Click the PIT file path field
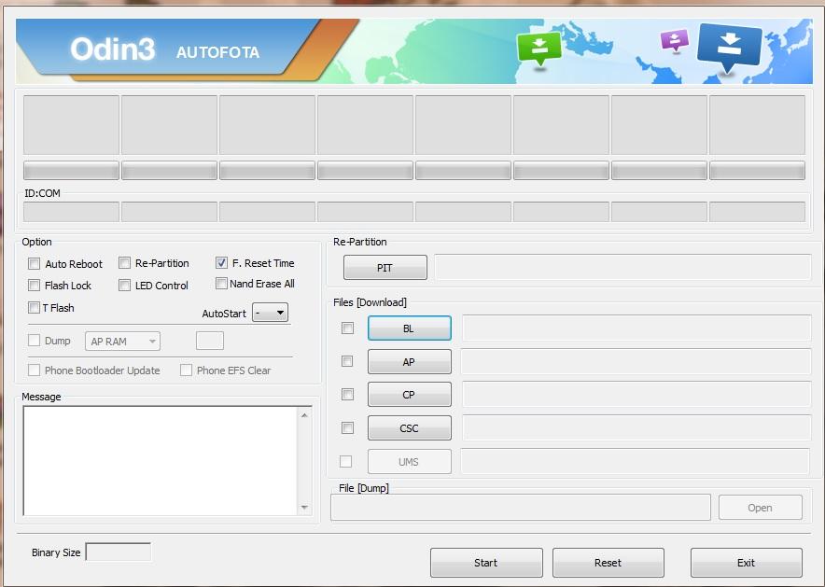Viewport: 825px width, 587px height. (622, 267)
